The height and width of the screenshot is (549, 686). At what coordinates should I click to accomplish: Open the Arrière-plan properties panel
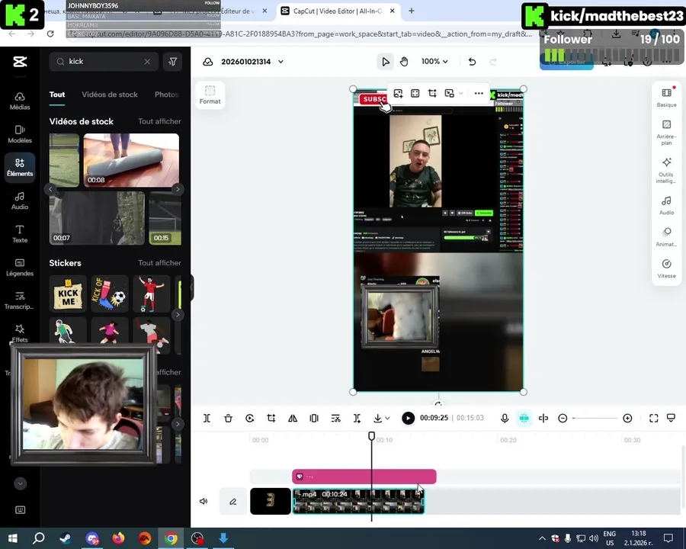click(x=666, y=133)
